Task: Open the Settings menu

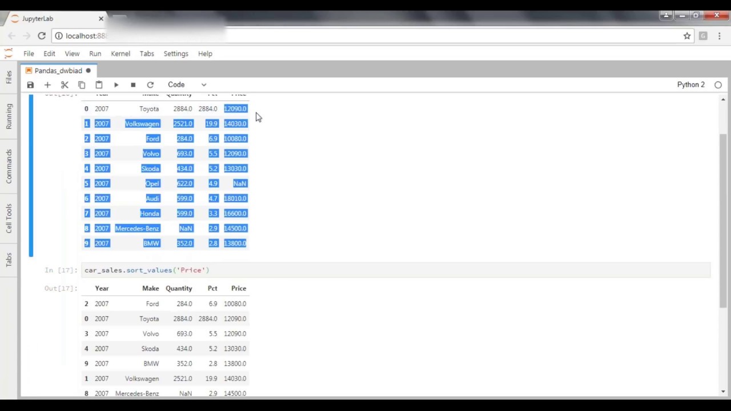Action: [176, 54]
